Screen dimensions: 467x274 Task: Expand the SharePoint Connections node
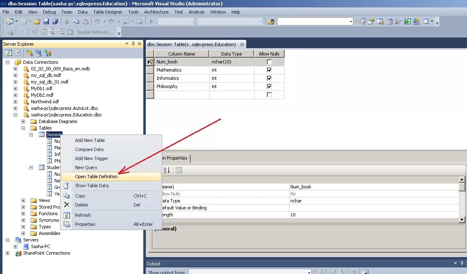(x=8, y=253)
